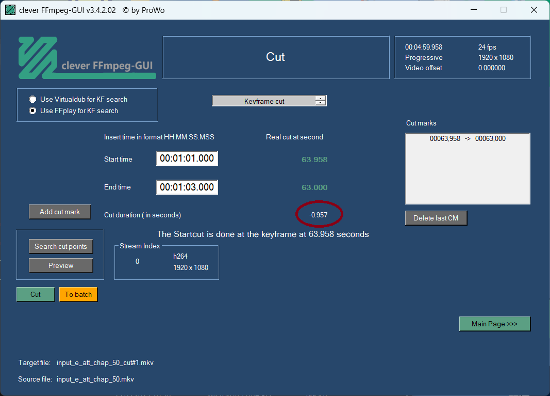
Task: Click the Video offset 0.000000 value
Action: (491, 68)
